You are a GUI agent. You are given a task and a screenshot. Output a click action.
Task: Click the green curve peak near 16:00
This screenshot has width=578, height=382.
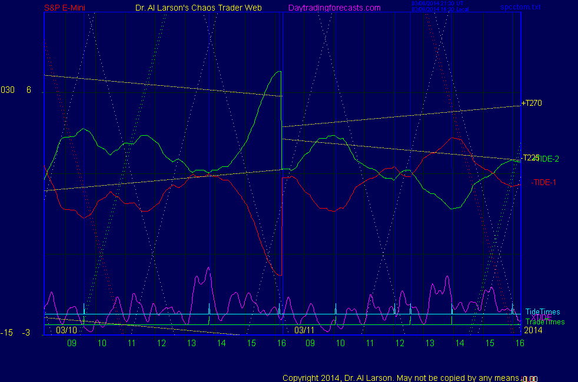[x=278, y=72]
